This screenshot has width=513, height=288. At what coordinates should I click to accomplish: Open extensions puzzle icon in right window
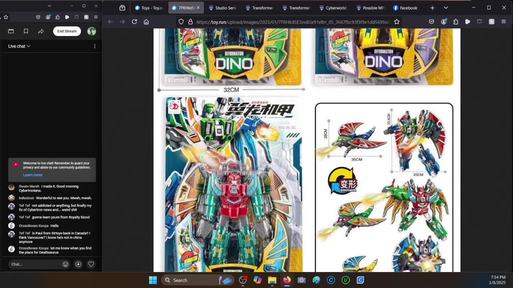(x=456, y=22)
